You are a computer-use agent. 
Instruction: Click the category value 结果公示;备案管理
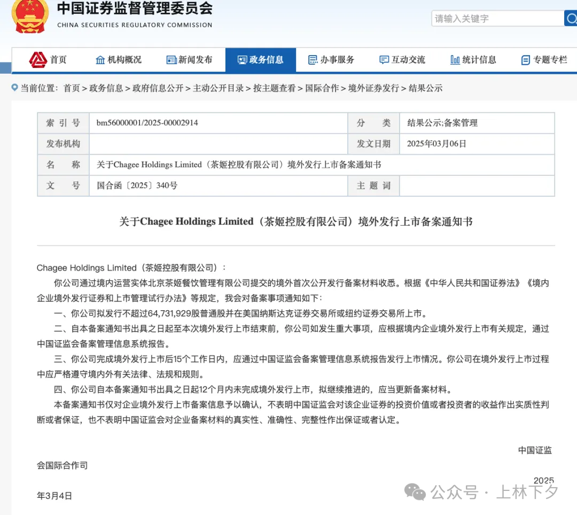tap(442, 123)
